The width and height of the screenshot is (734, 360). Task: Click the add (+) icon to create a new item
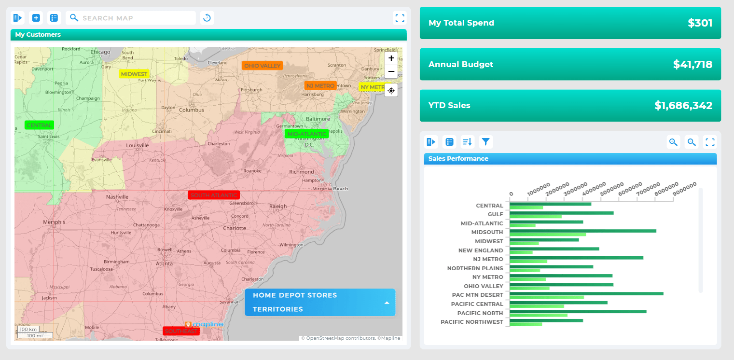(36, 17)
